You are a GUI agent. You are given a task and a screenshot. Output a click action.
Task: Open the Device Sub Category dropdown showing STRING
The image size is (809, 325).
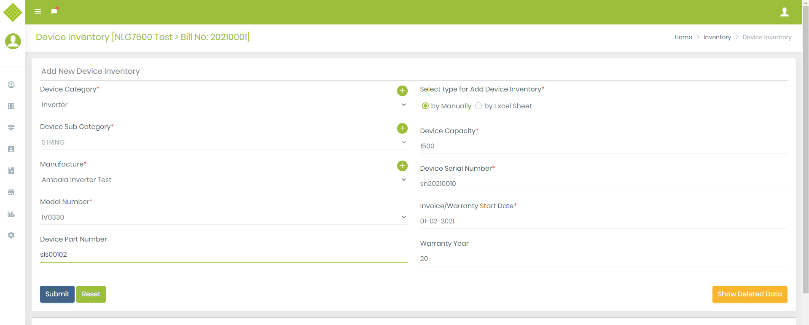[224, 142]
